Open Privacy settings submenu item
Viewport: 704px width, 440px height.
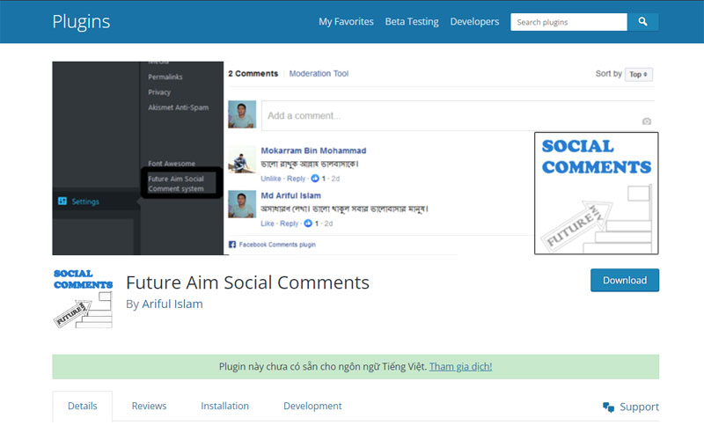coord(159,92)
